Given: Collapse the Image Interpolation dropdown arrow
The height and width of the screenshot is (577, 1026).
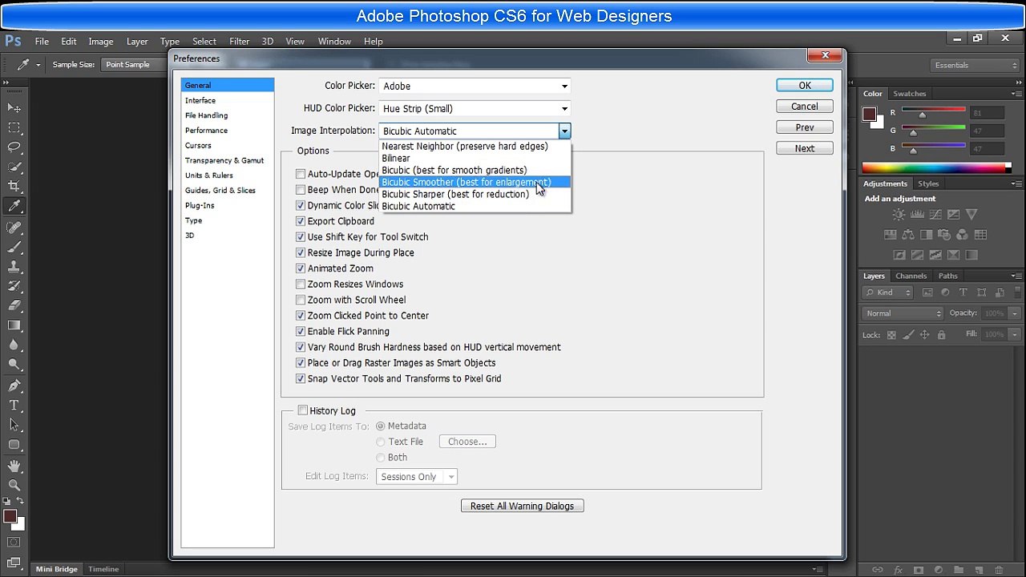Looking at the screenshot, I should (x=564, y=131).
